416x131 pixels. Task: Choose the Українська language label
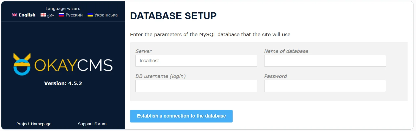pos(106,15)
